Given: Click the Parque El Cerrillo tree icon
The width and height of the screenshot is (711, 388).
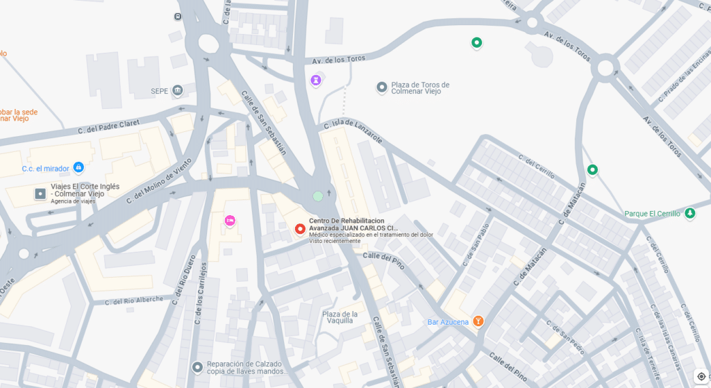Looking at the screenshot, I should click(689, 212).
